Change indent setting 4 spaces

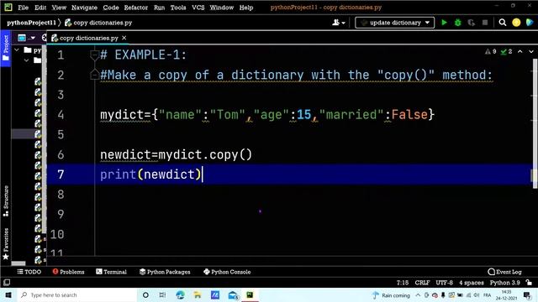(472, 283)
